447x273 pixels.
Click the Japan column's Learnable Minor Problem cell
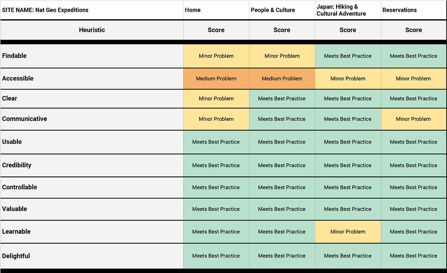348,232
